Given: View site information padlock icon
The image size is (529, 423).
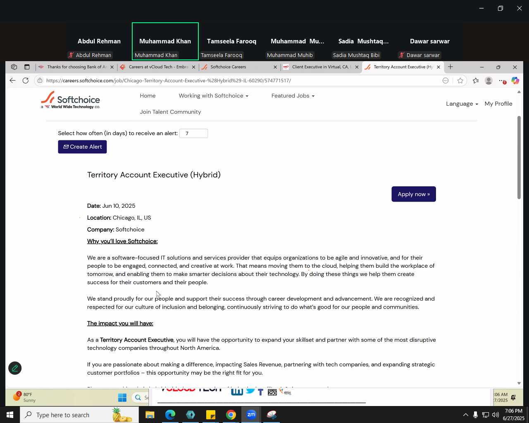Looking at the screenshot, I should [x=40, y=81].
